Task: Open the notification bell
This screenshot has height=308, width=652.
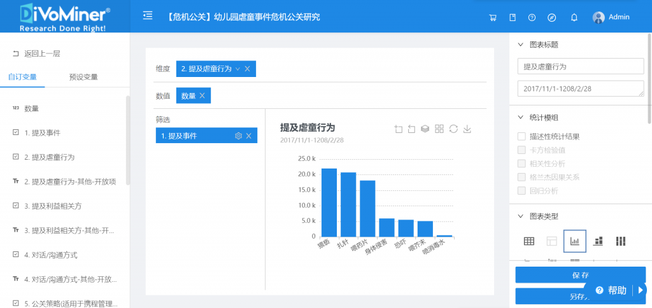Action: (574, 17)
